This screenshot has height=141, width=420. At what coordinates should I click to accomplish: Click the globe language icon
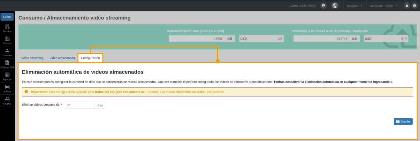tap(335, 6)
